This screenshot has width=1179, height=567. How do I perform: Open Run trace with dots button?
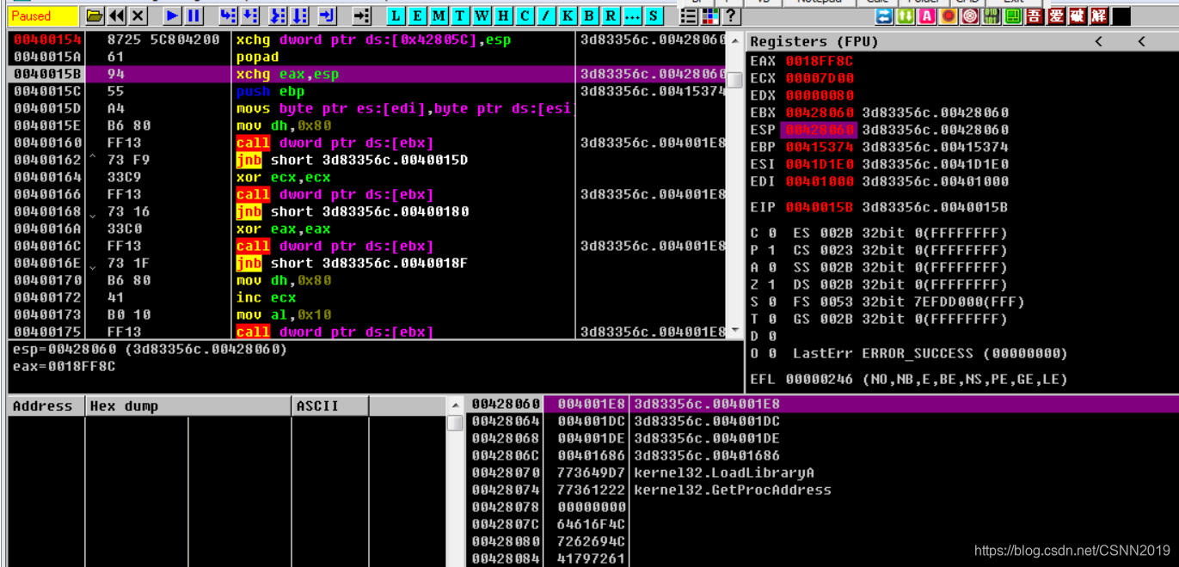[632, 15]
